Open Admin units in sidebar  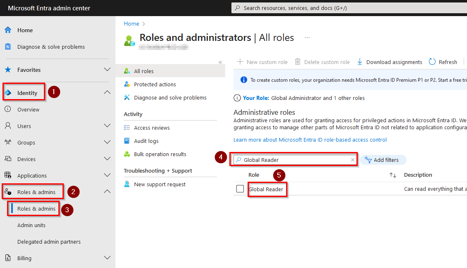tap(31, 225)
